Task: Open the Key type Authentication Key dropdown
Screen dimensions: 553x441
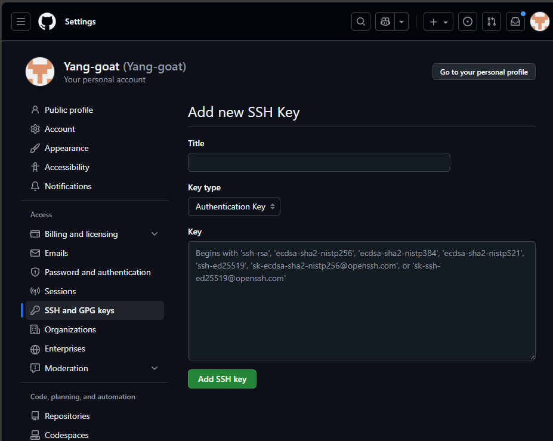Action: click(x=234, y=206)
